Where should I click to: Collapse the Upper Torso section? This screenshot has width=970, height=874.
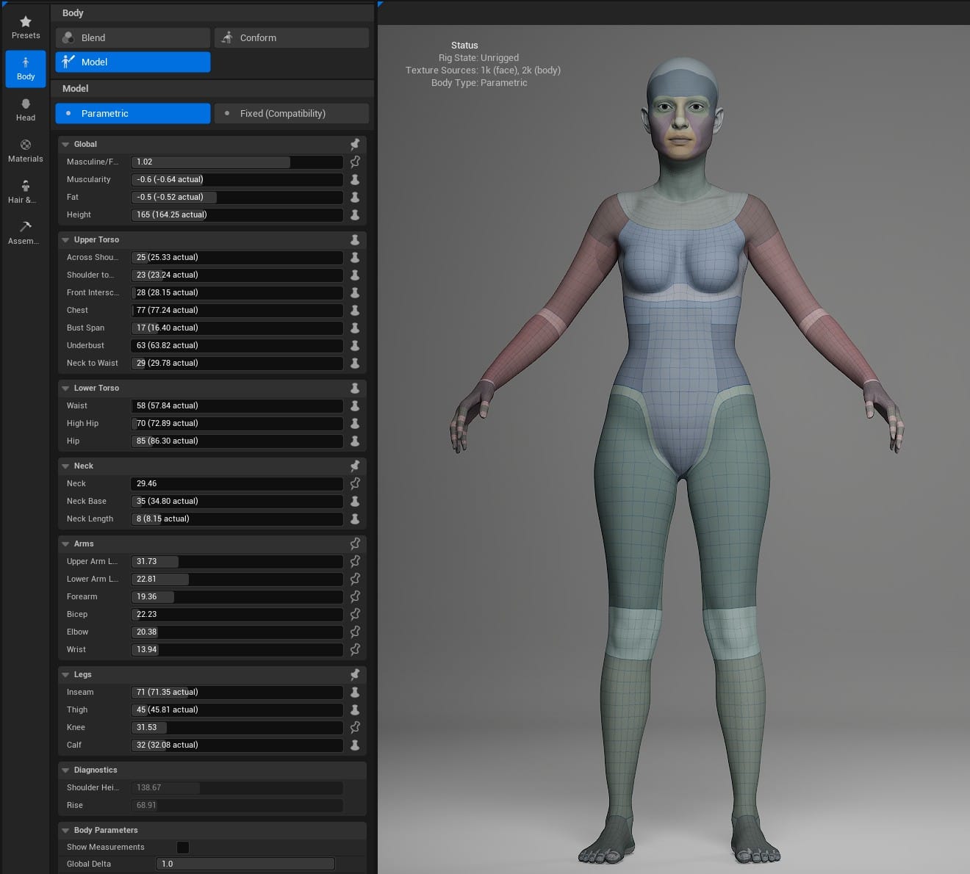pyautogui.click(x=65, y=240)
